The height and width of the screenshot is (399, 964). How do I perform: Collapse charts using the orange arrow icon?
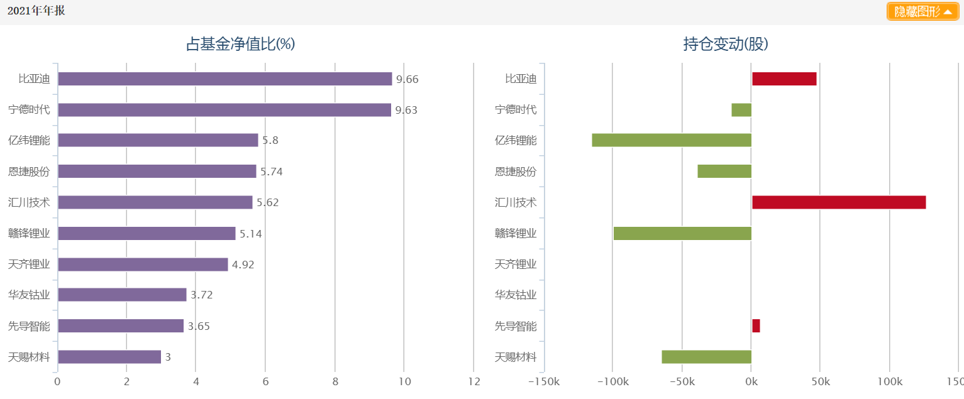click(x=948, y=12)
